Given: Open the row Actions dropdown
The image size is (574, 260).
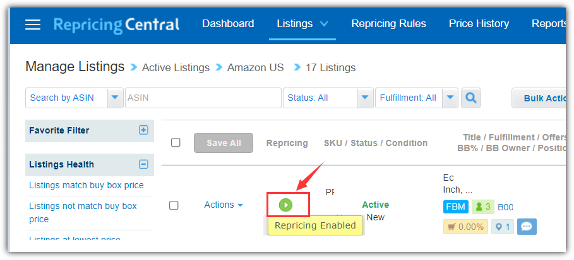Looking at the screenshot, I should click(x=224, y=205).
